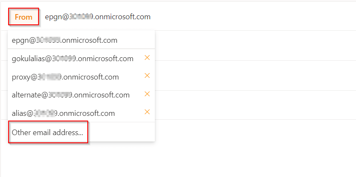This screenshot has height=177, width=356.
Task: Remove the alternate address with its X
Action: click(147, 94)
